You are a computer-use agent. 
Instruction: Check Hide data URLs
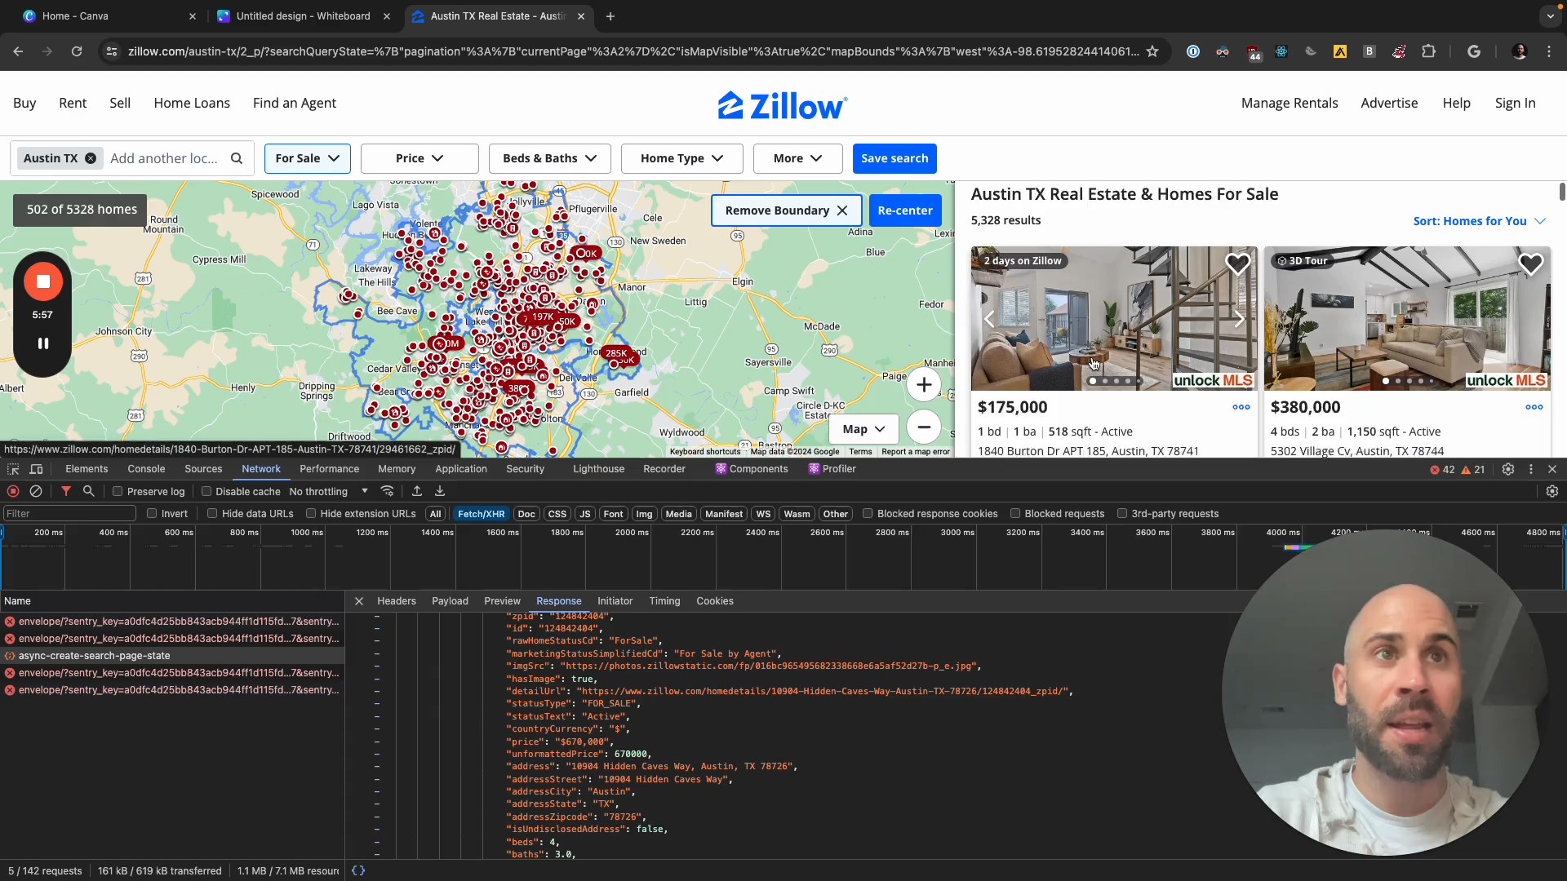click(212, 514)
